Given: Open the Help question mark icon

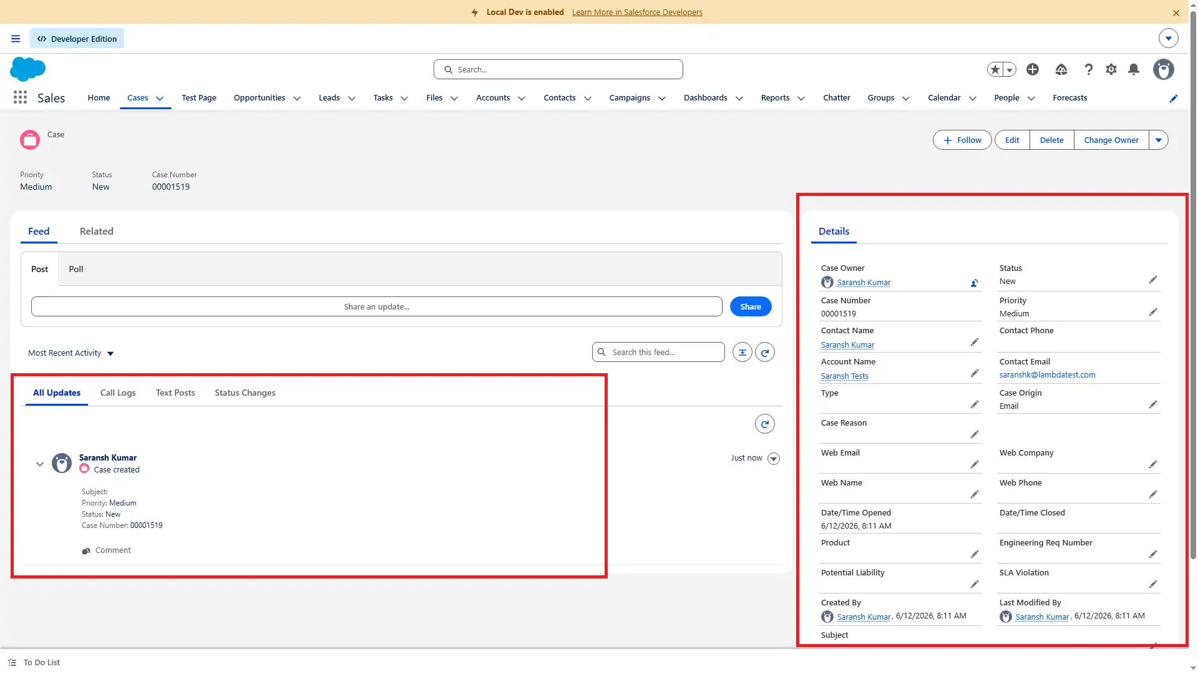Looking at the screenshot, I should [1089, 69].
